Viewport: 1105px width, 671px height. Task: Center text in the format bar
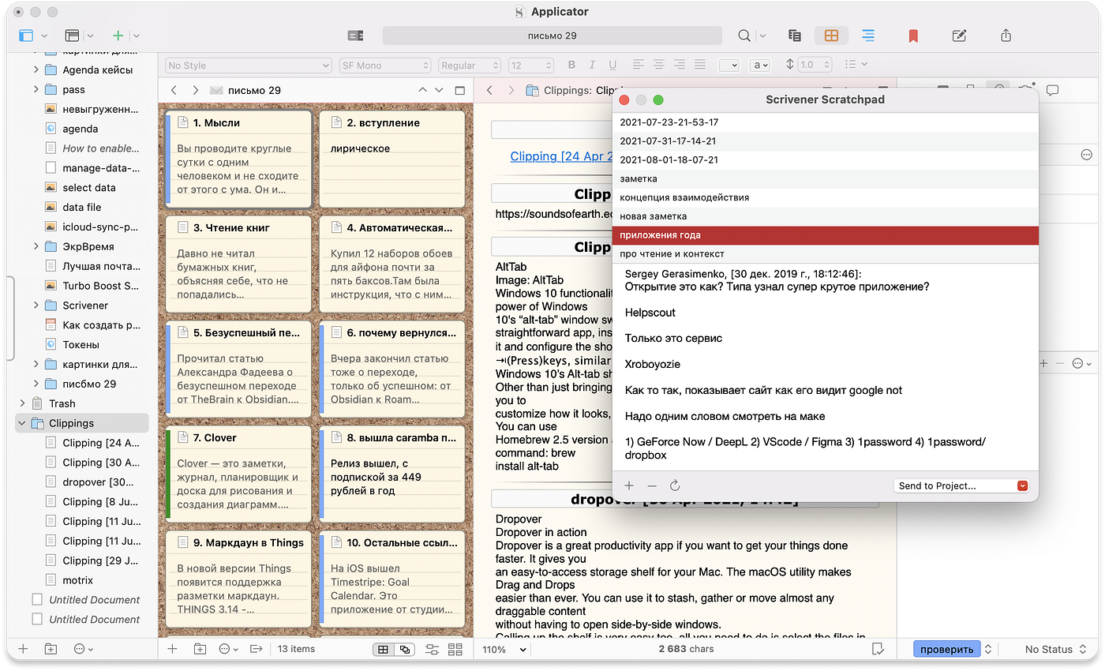(x=659, y=65)
